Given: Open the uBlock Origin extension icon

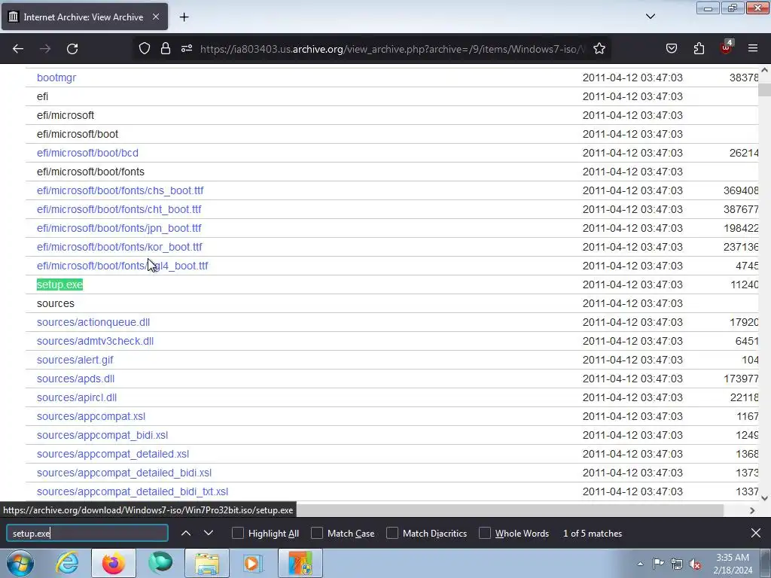Looking at the screenshot, I should [727, 47].
